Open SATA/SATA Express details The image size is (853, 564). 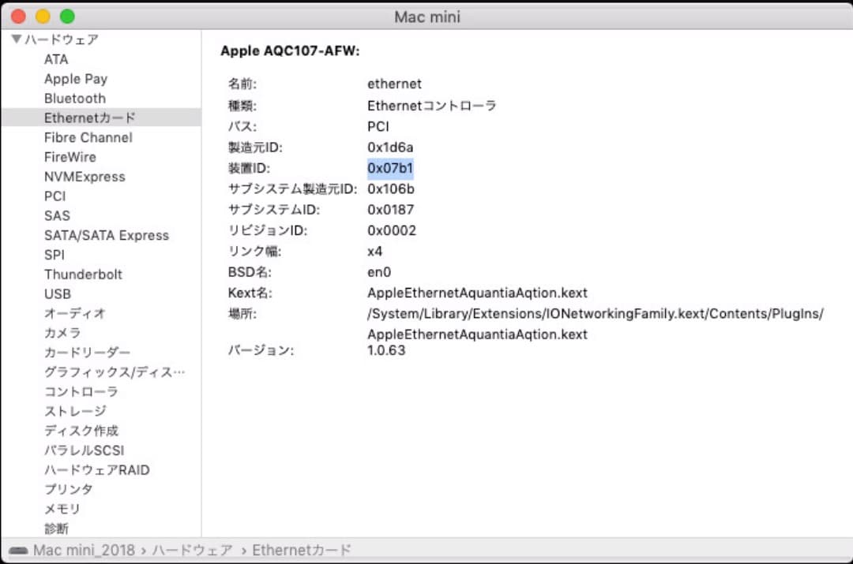tap(107, 234)
